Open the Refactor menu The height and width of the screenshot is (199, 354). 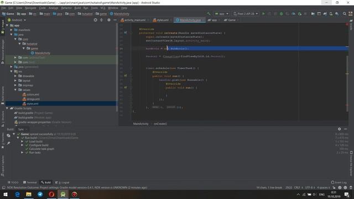point(66,8)
